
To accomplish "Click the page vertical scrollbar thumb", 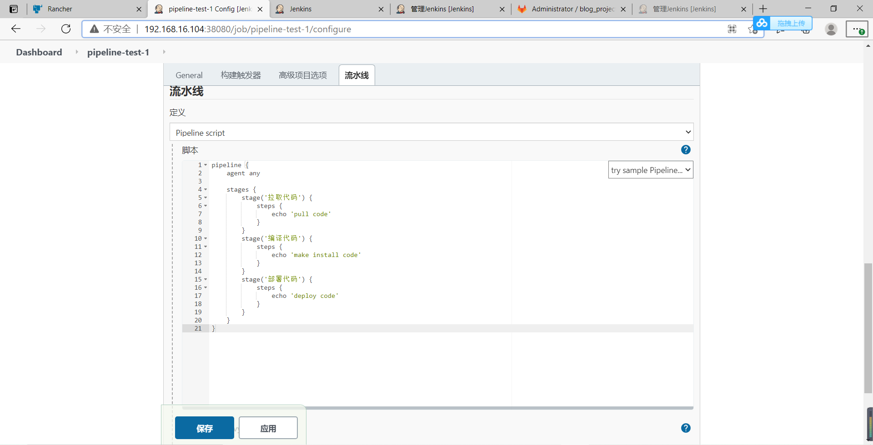I will click(868, 328).
